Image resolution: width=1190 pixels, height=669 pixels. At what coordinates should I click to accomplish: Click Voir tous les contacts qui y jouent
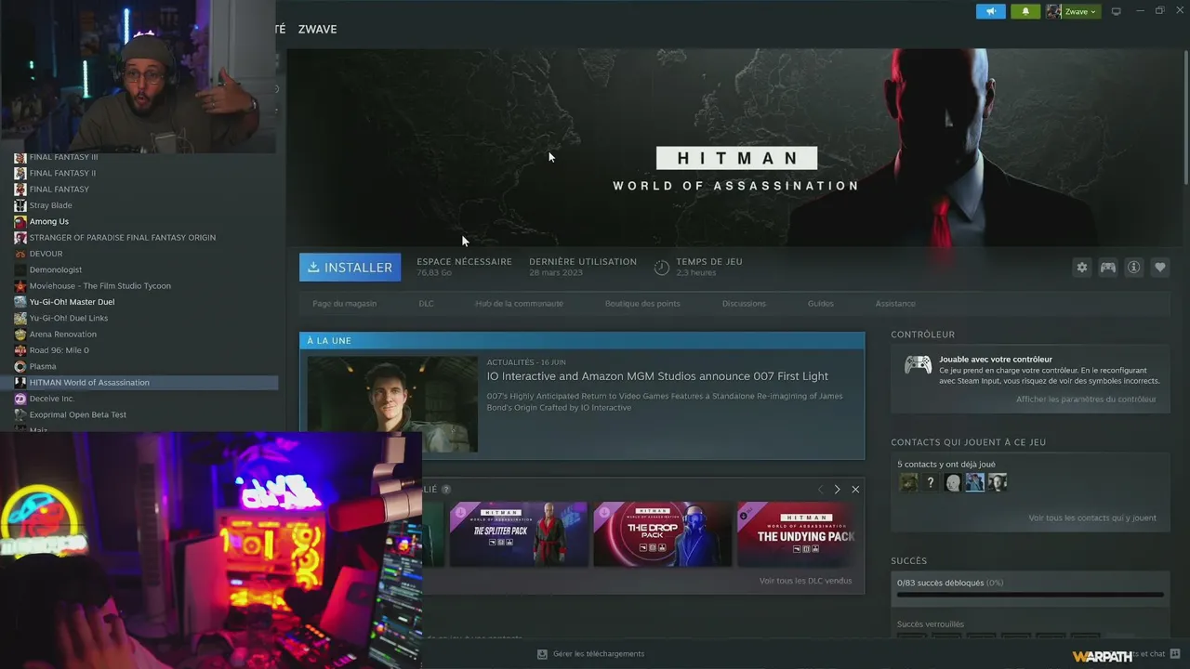tap(1092, 518)
